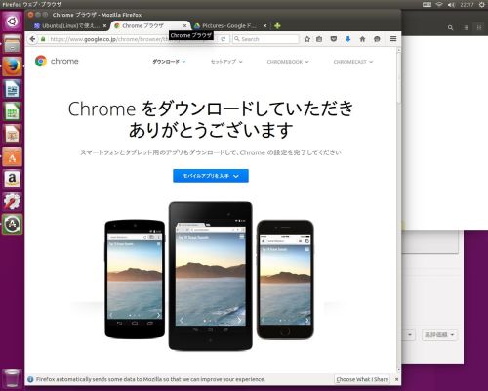This screenshot has height=391, width=488.
Task: Launch LibreOffice Writer from the launcher
Action: [12, 89]
